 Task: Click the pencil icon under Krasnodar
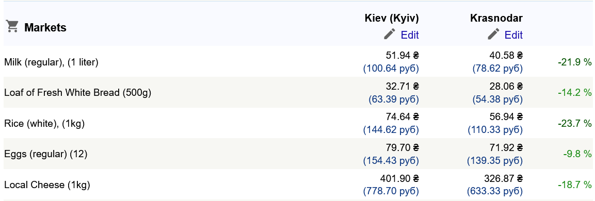(493, 34)
